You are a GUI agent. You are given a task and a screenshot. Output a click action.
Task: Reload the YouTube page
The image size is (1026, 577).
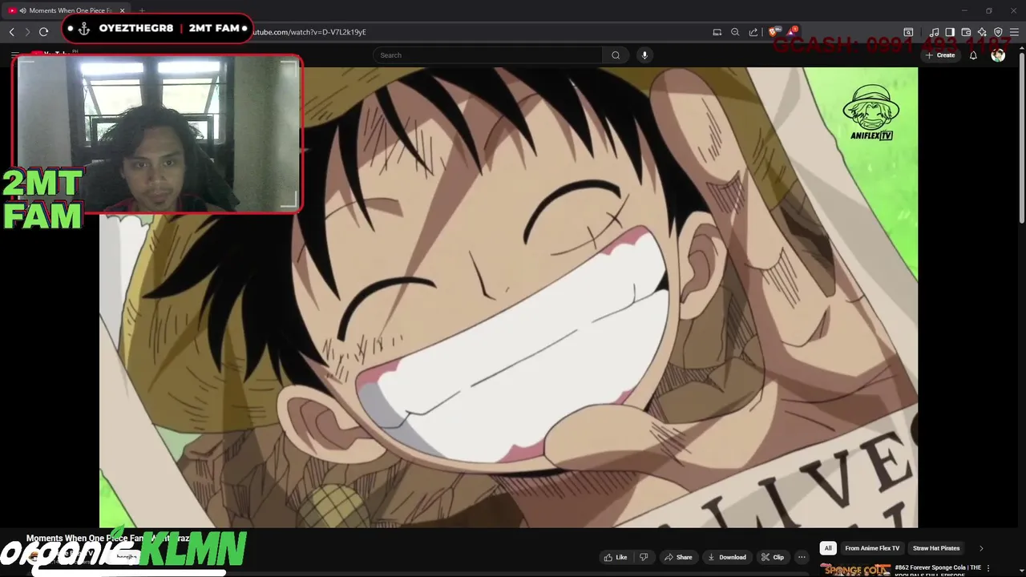pyautogui.click(x=44, y=32)
